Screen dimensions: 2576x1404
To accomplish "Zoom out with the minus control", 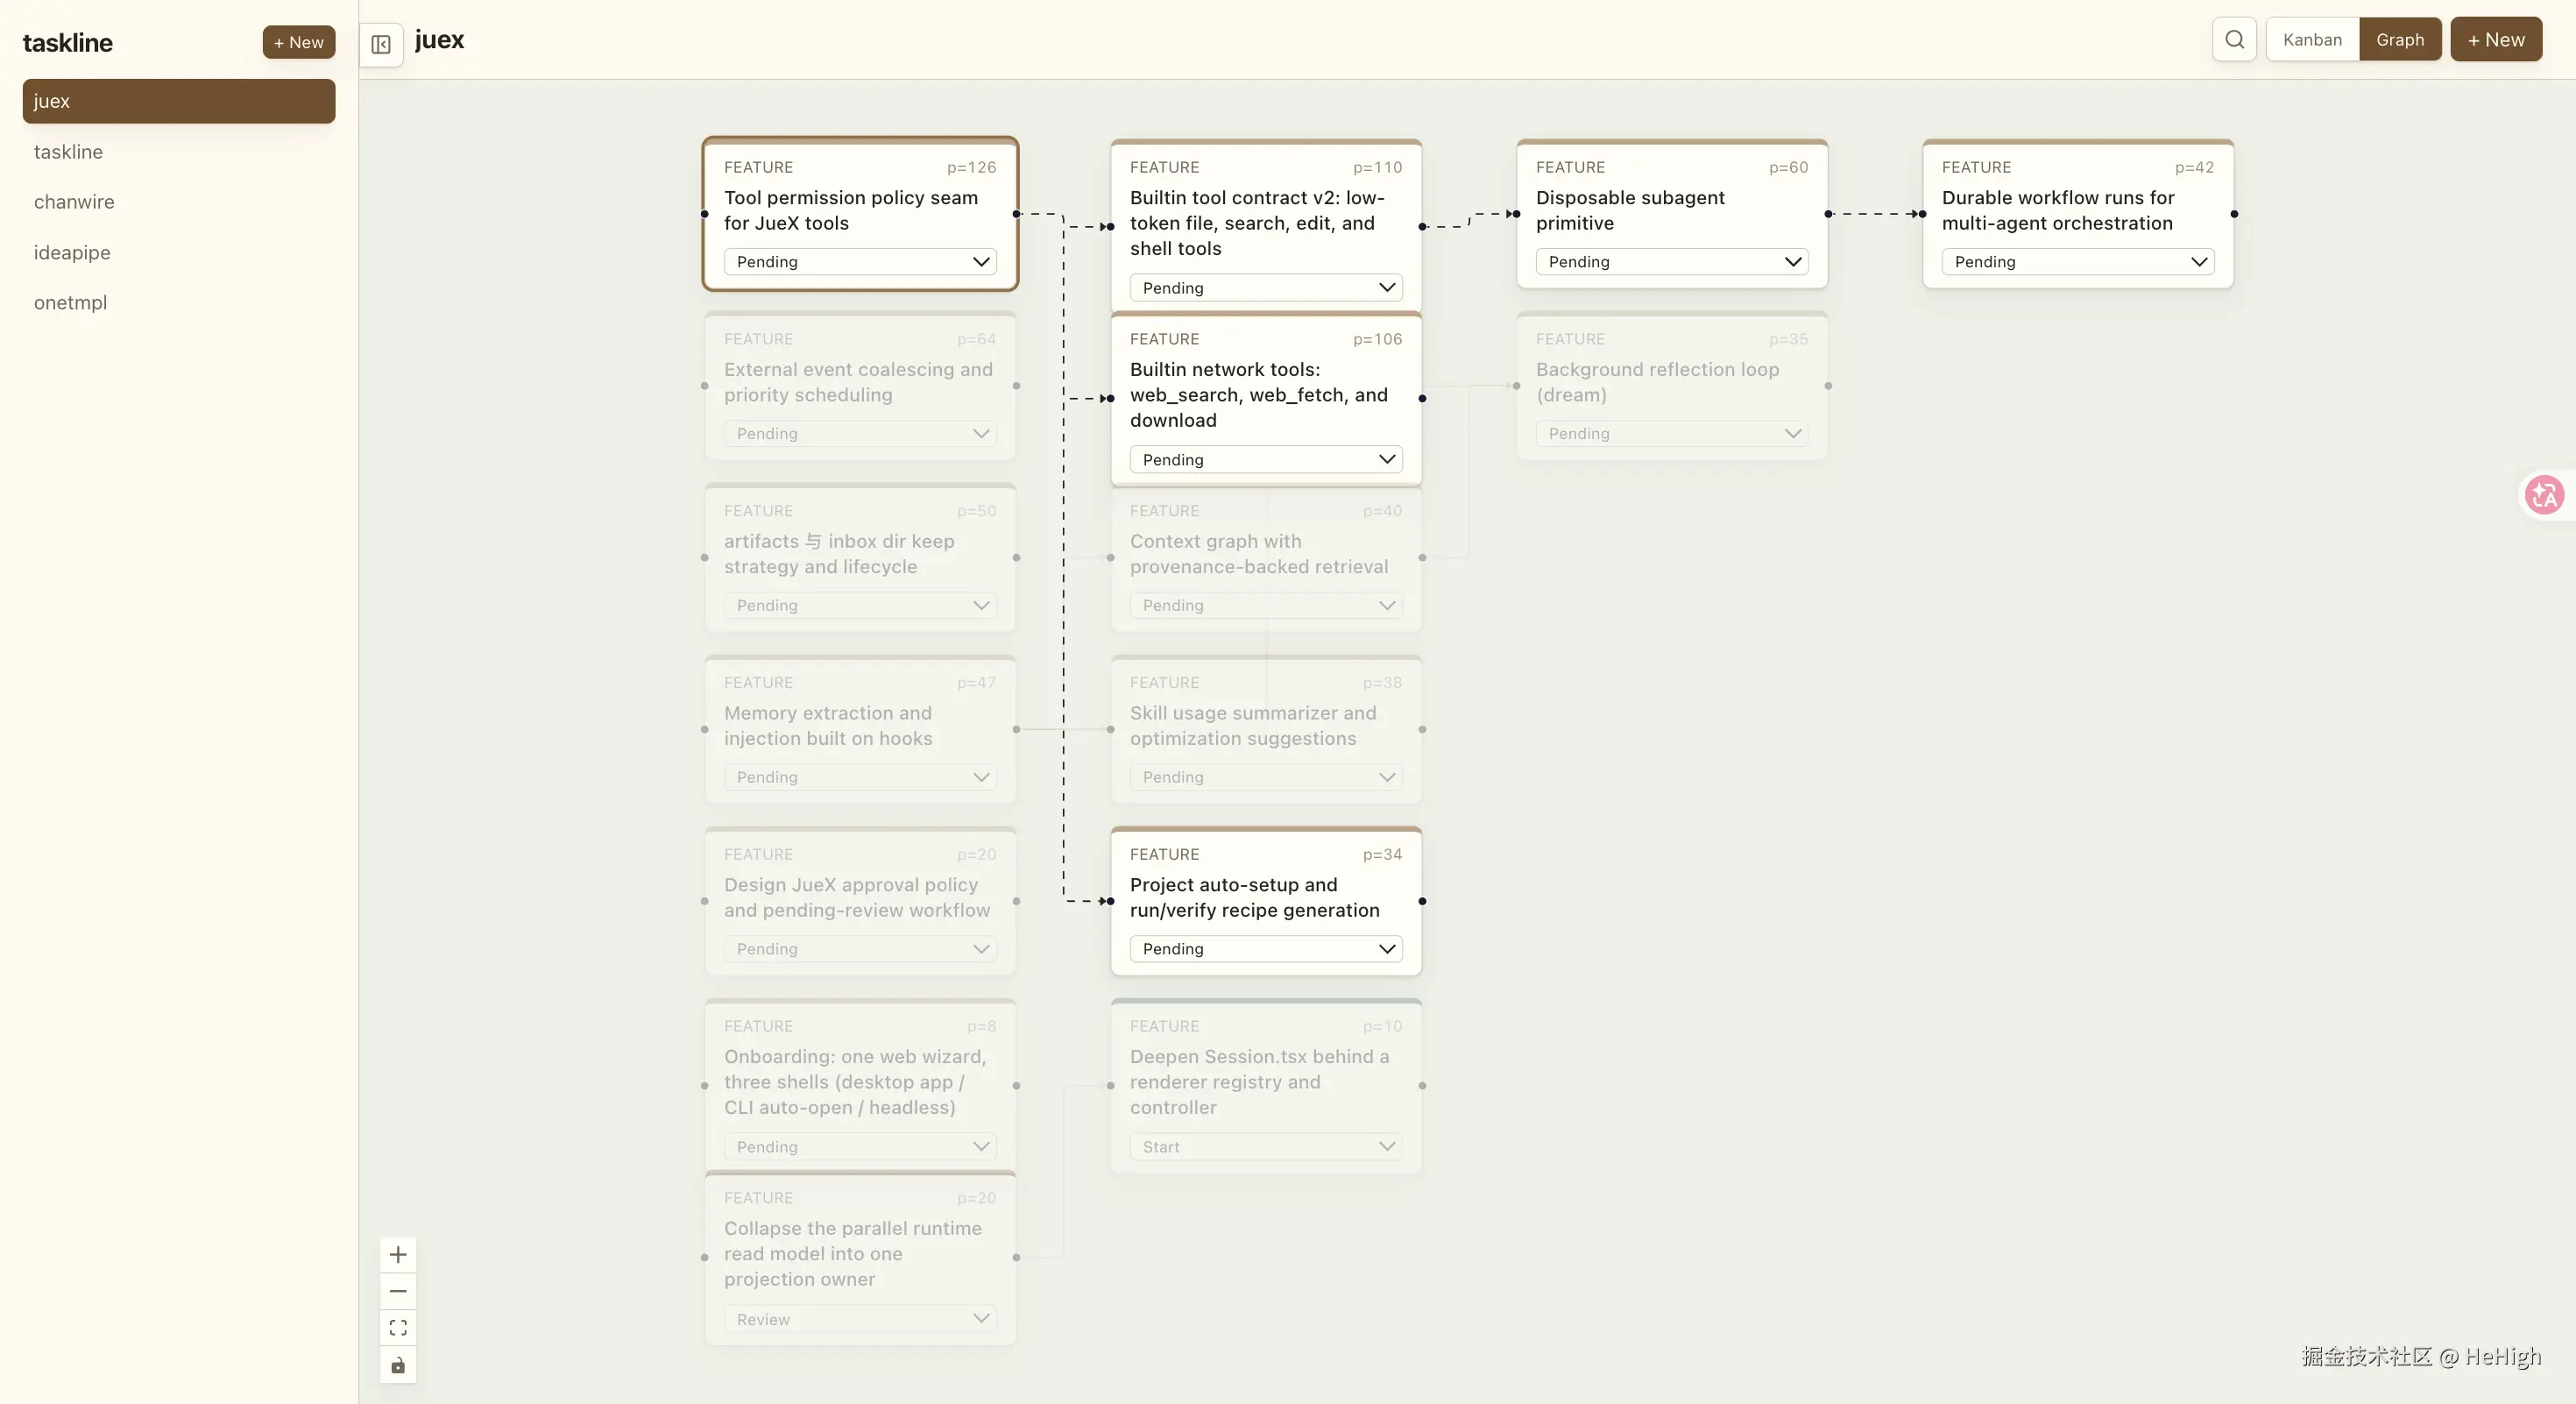I will coord(398,1291).
